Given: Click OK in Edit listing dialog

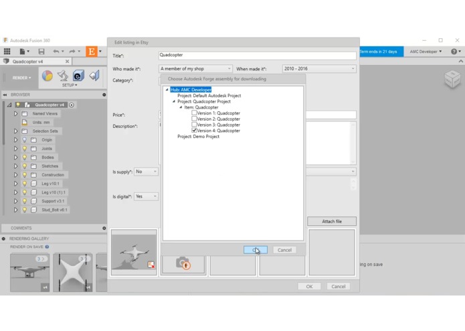Looking at the screenshot, I should 309,286.
